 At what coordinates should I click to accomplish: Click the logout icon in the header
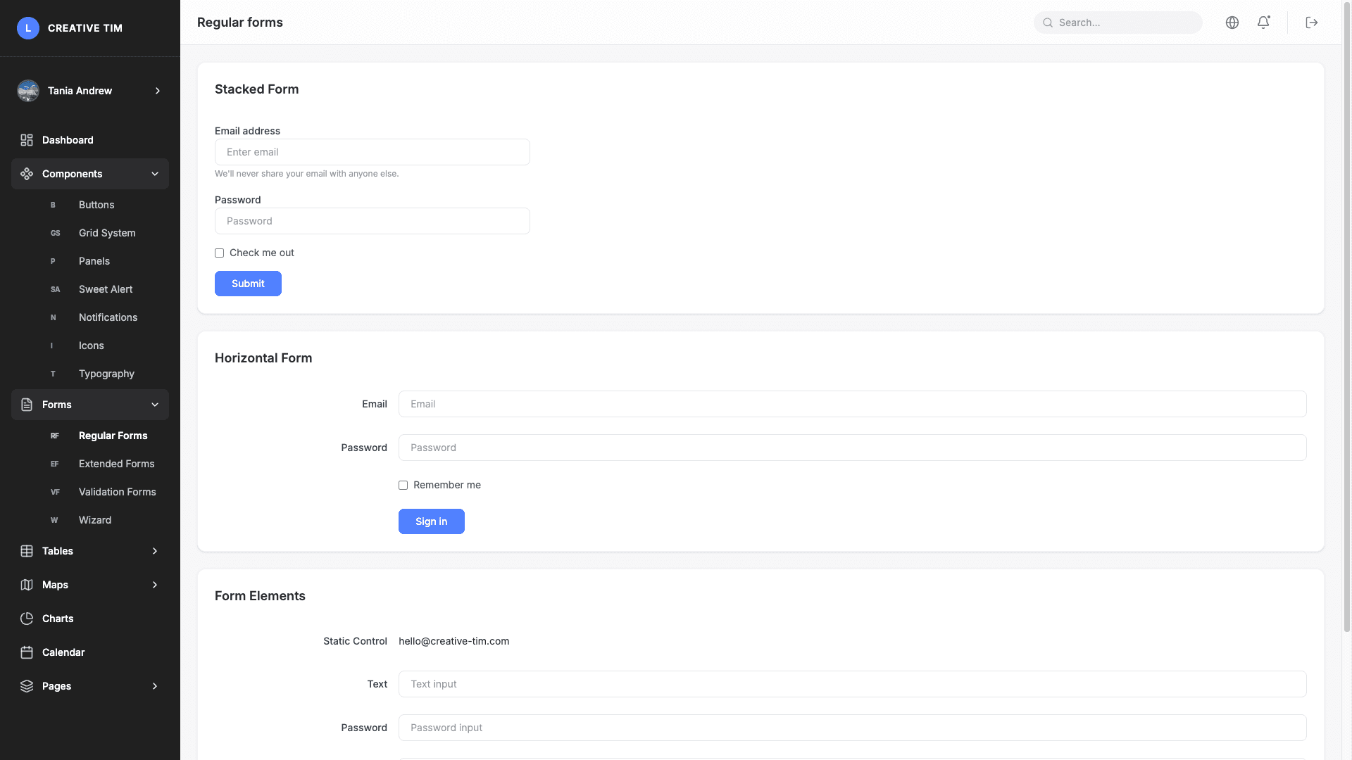point(1311,22)
